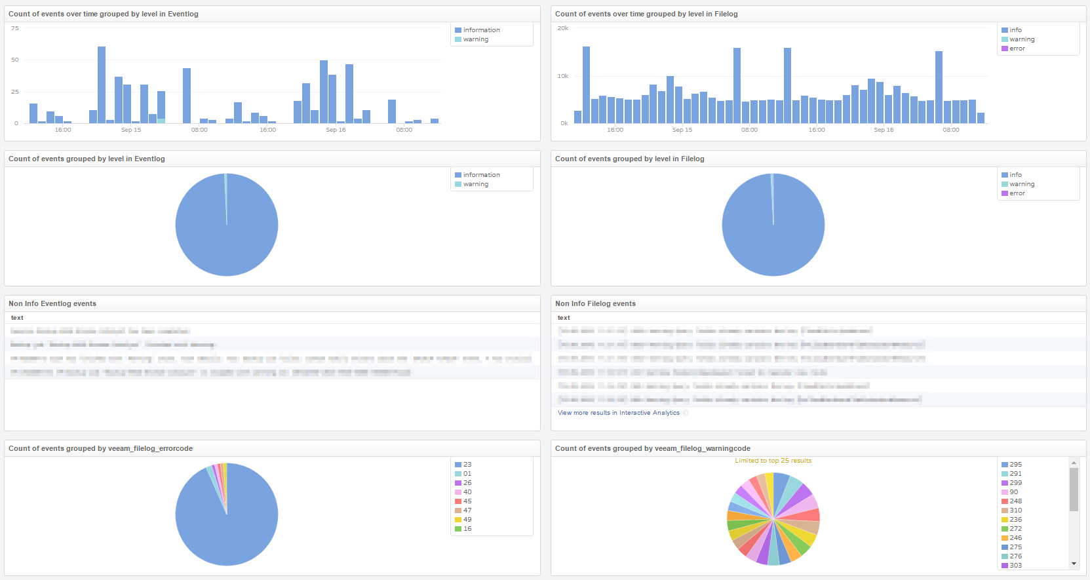Select warningcode legend entry 276

pos(1012,556)
